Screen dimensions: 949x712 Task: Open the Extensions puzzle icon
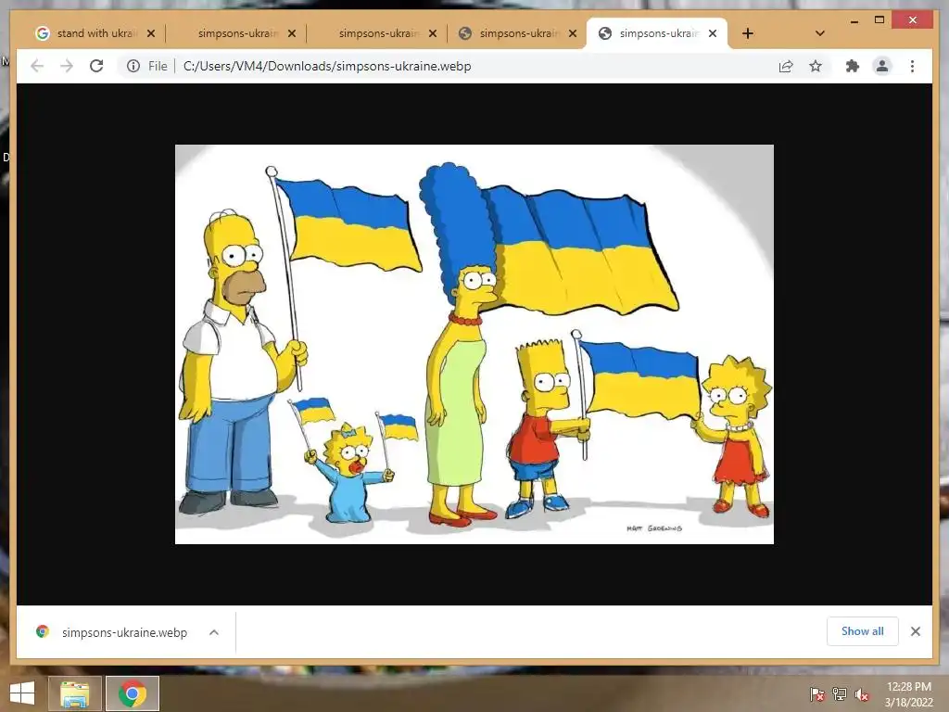(853, 66)
